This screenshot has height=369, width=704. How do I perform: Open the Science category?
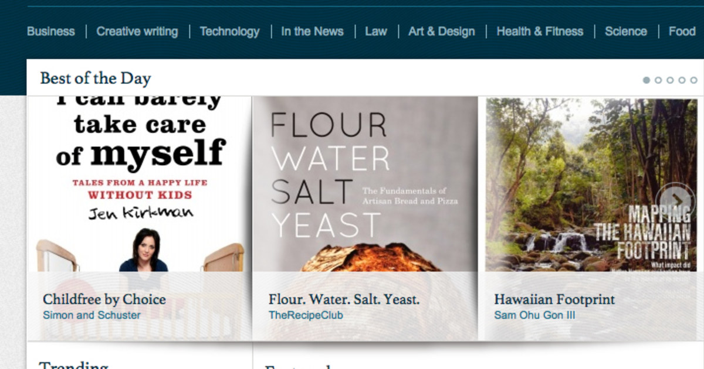point(626,32)
